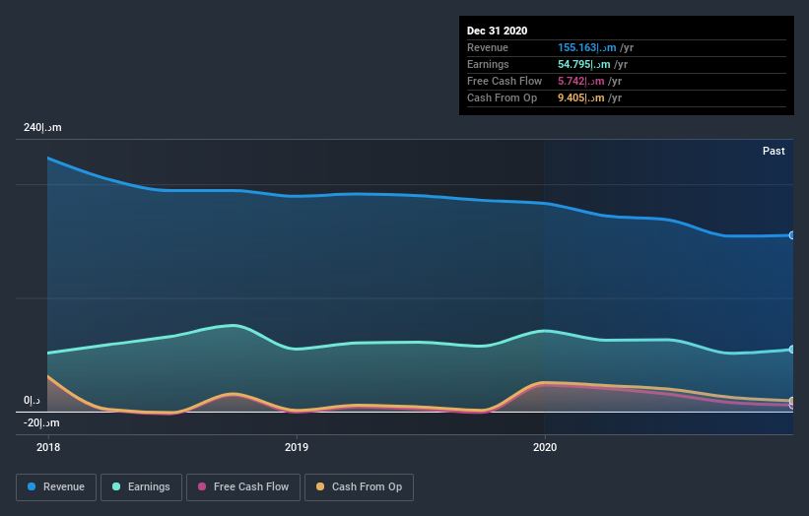Viewport: 809px width, 516px height.
Task: Toggle the Earnings series legend button
Action: [141, 487]
